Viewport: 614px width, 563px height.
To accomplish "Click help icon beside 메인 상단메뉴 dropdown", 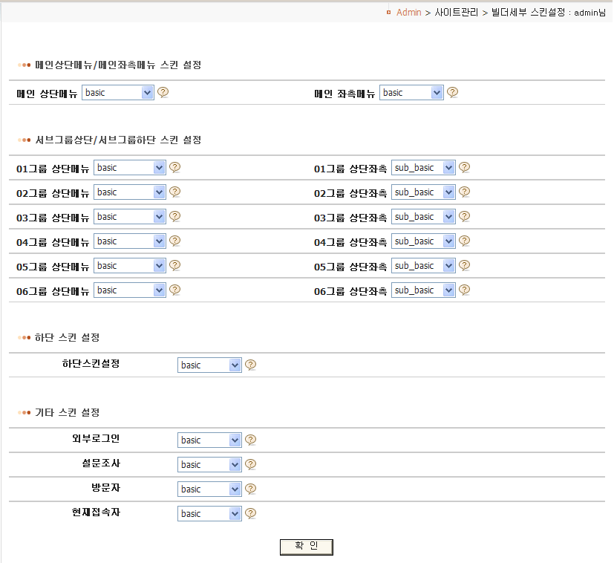I will pos(163,92).
